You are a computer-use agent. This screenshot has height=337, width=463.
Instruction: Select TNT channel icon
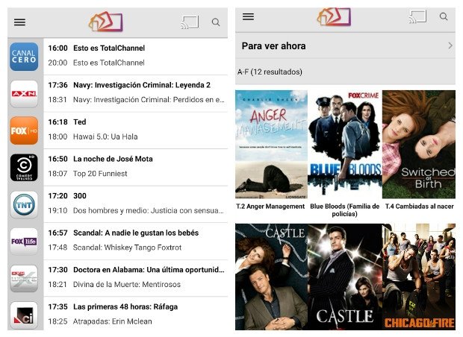[24, 204]
